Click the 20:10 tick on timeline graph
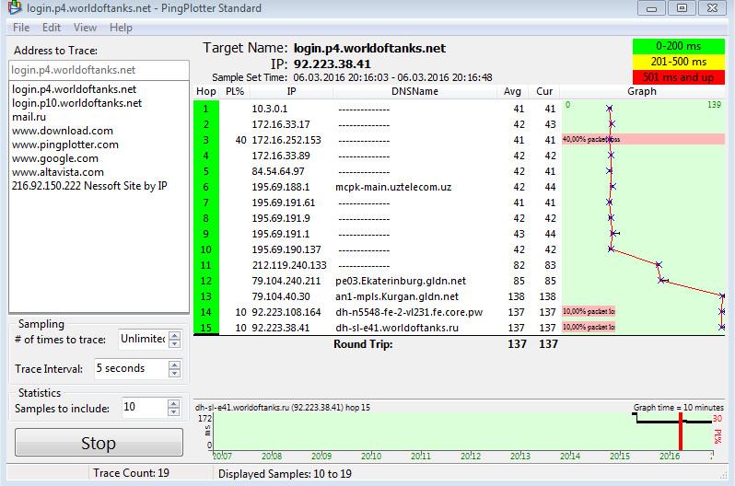 coord(371,456)
